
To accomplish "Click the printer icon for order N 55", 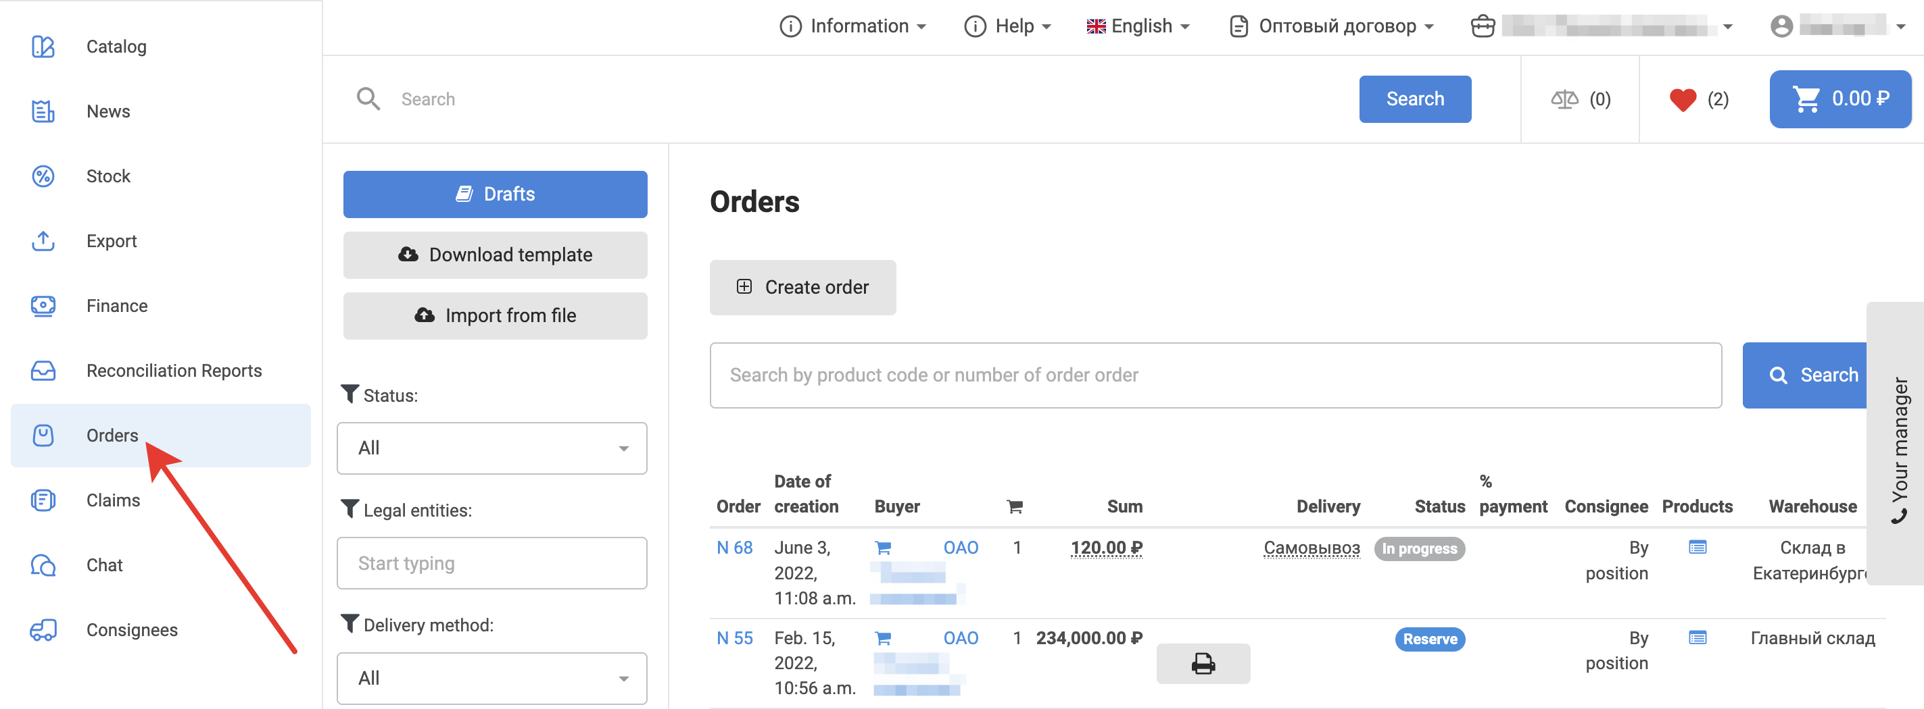I will (1203, 664).
